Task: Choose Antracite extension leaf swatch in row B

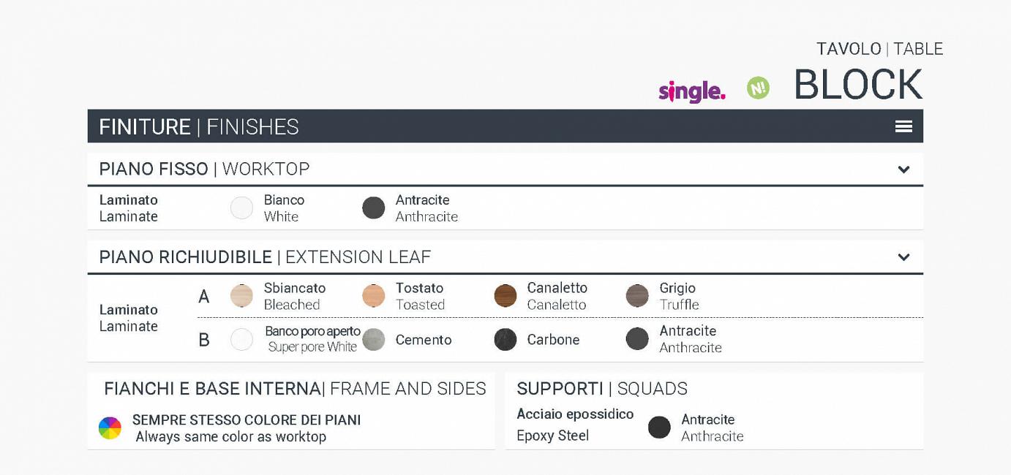Action: 637,339
